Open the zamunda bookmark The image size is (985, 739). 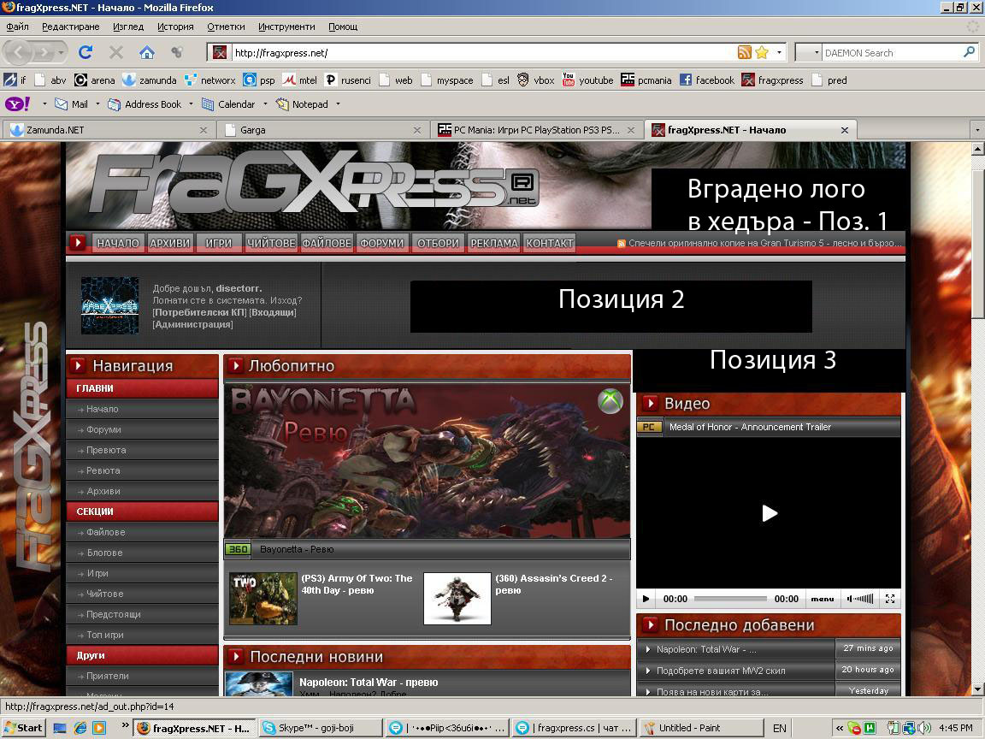(150, 80)
